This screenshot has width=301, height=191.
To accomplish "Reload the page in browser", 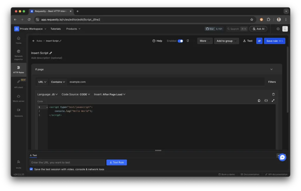I will (x=29, y=20).
